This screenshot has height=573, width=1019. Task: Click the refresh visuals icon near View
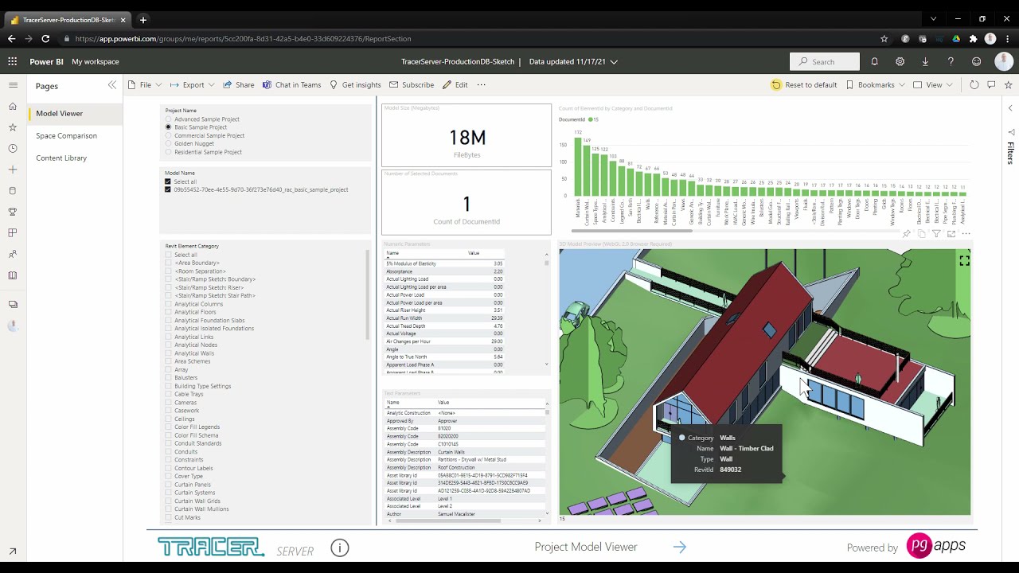pyautogui.click(x=975, y=84)
